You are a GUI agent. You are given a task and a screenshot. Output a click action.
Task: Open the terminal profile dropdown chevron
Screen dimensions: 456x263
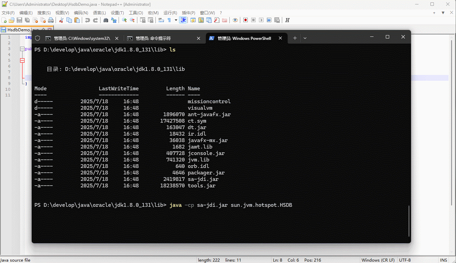tap(305, 38)
